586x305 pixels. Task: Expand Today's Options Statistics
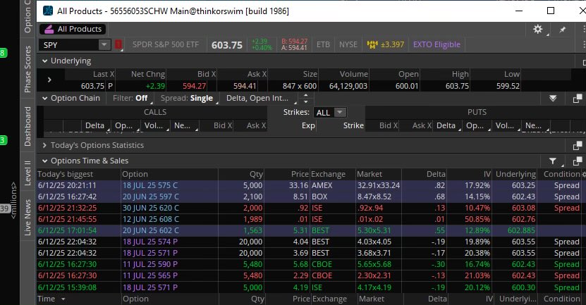pyautogui.click(x=45, y=145)
